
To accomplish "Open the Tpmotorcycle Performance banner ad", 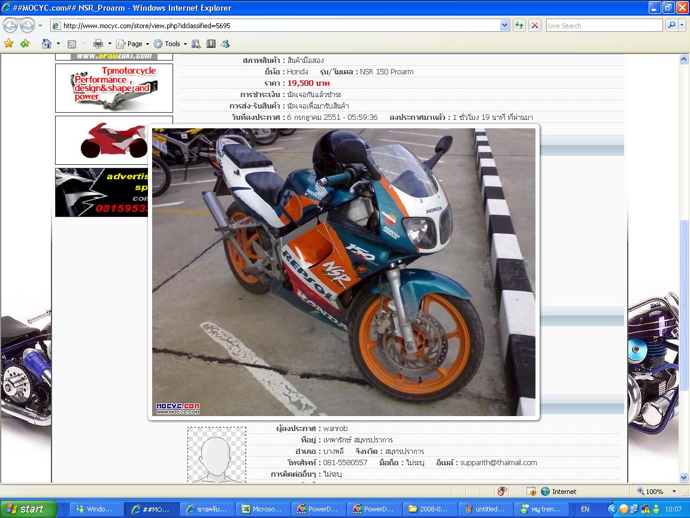I will (x=114, y=88).
